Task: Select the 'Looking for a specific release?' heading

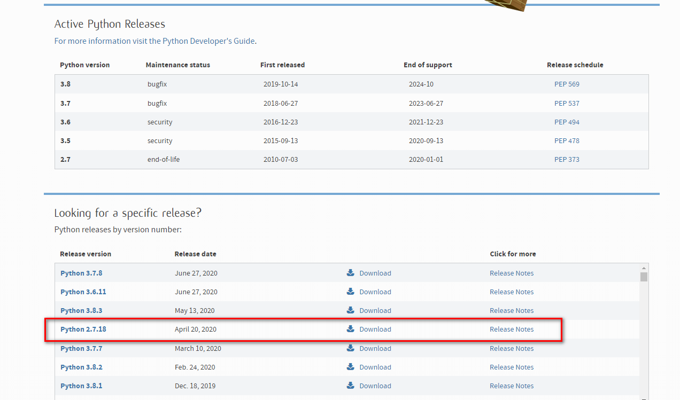Action: click(128, 213)
